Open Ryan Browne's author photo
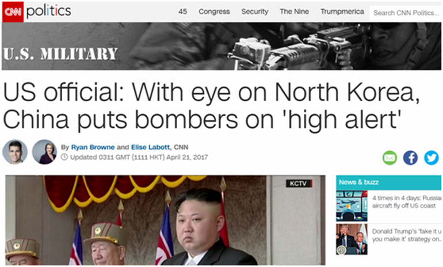 (15, 152)
